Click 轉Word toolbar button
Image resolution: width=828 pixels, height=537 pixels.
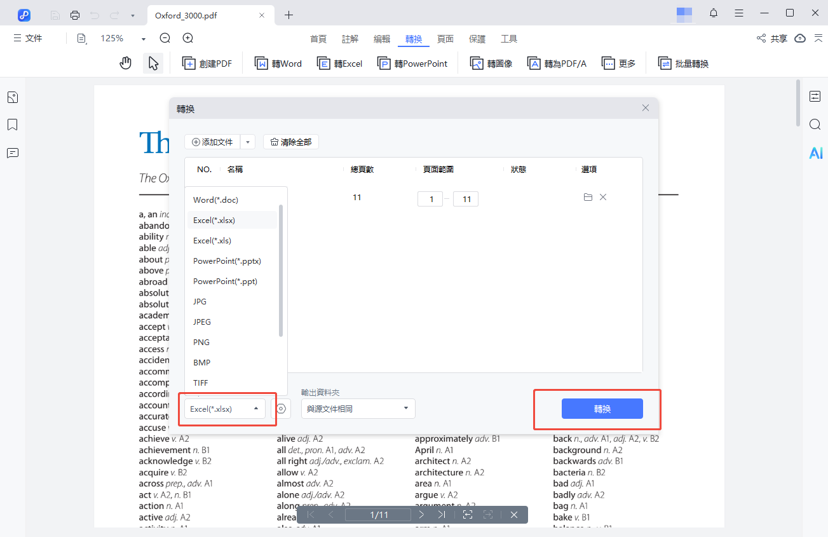coord(278,64)
